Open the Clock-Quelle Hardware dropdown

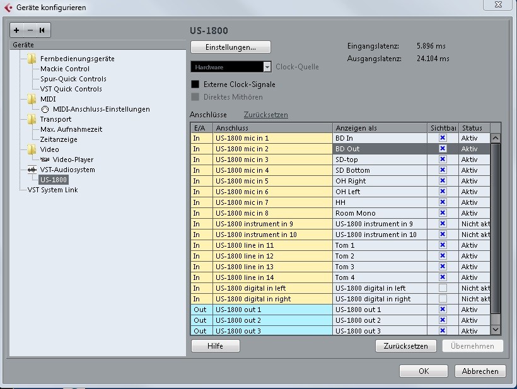231,67
